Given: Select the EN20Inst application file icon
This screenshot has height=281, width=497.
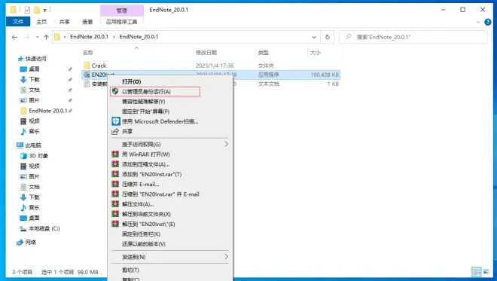Looking at the screenshot, I should (87, 75).
